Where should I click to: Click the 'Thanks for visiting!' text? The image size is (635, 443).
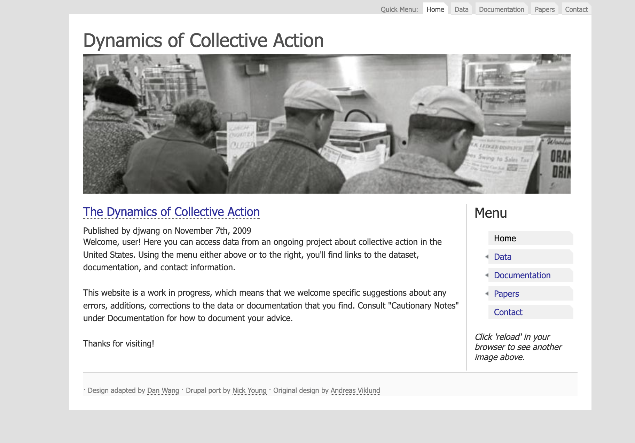pos(118,343)
